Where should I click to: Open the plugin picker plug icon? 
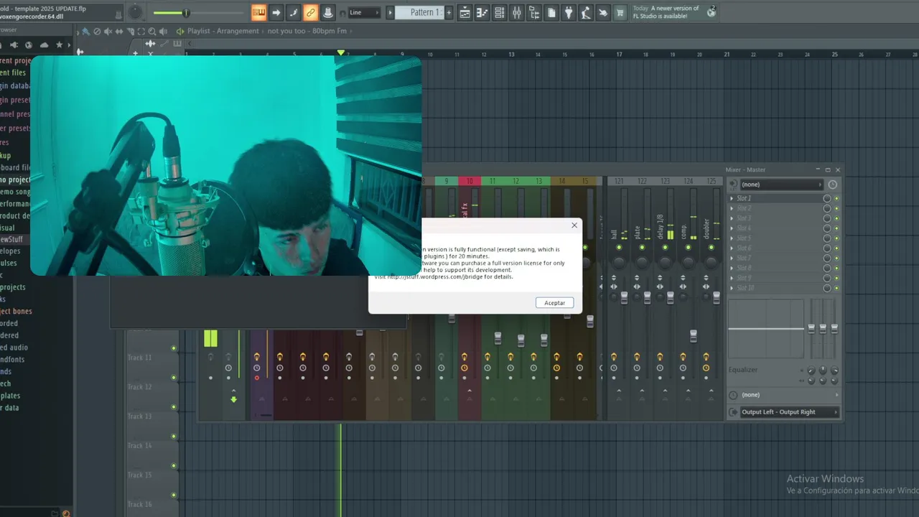click(x=569, y=12)
